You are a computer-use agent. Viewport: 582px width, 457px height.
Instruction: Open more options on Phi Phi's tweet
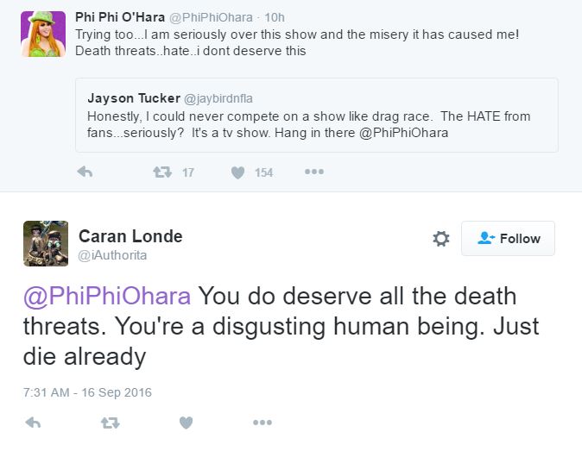click(x=314, y=172)
